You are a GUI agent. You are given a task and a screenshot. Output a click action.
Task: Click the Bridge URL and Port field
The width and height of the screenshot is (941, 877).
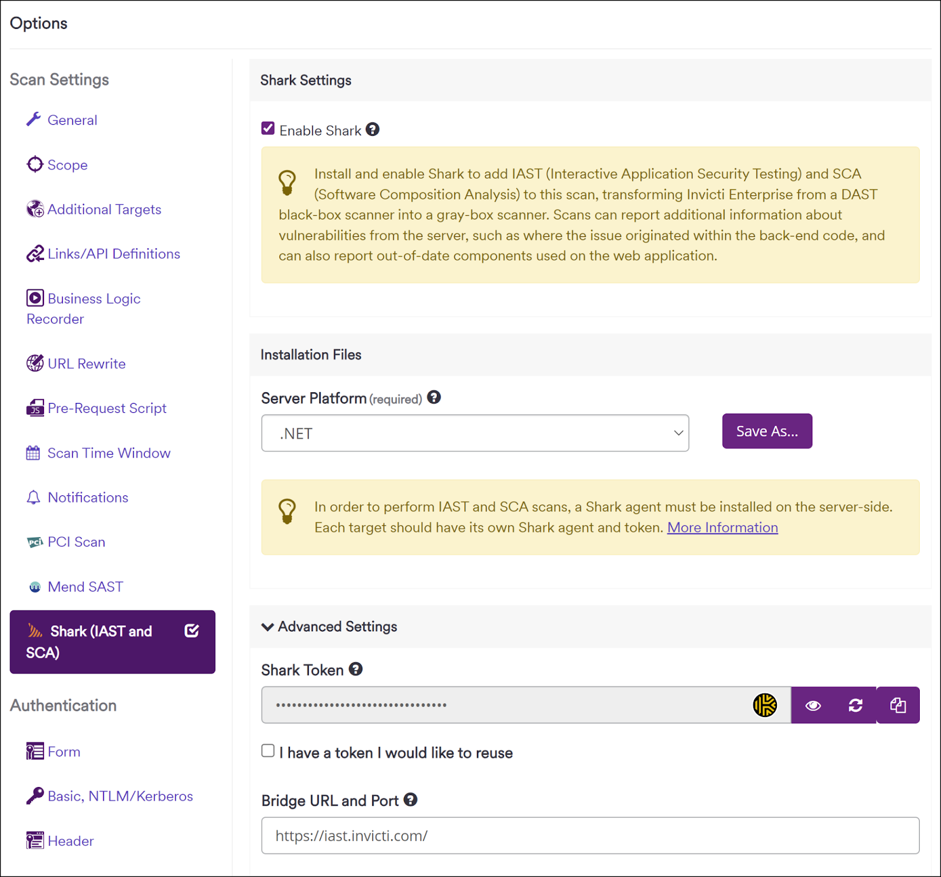tap(590, 836)
